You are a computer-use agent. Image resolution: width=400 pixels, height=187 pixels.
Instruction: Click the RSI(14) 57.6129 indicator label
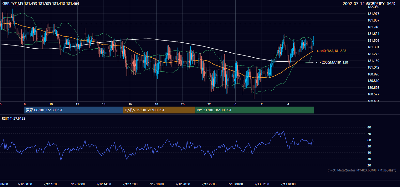(14, 118)
